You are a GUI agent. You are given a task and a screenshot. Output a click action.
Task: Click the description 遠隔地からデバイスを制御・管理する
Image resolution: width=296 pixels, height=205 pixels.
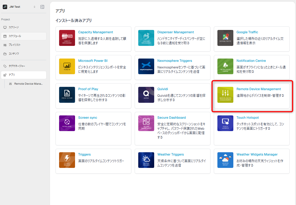point(260,96)
